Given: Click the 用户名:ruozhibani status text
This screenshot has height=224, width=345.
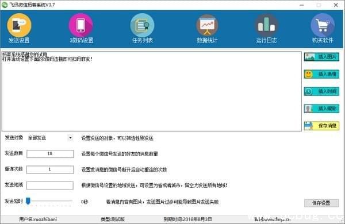Looking at the screenshot, I should 38,219.
